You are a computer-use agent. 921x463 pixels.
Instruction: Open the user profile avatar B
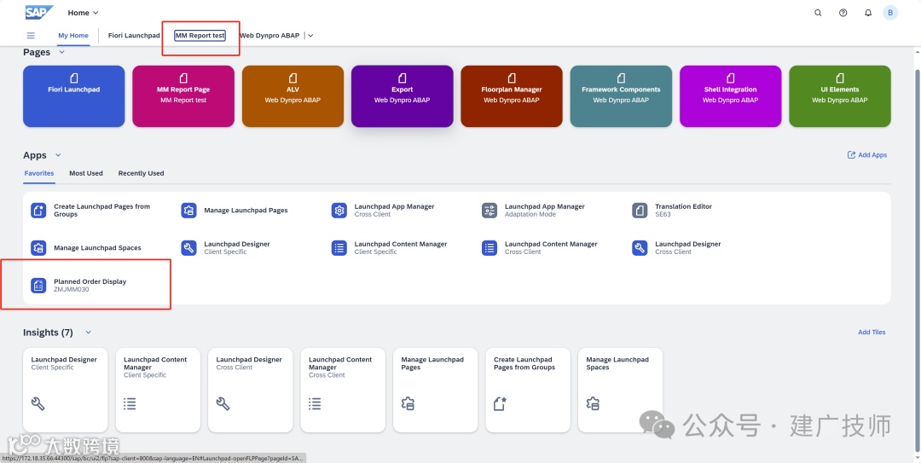pos(889,12)
